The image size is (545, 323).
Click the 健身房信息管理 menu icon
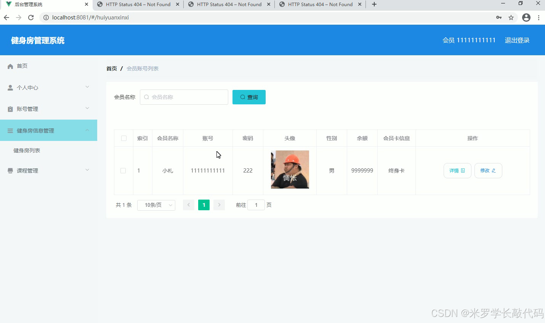coord(10,130)
